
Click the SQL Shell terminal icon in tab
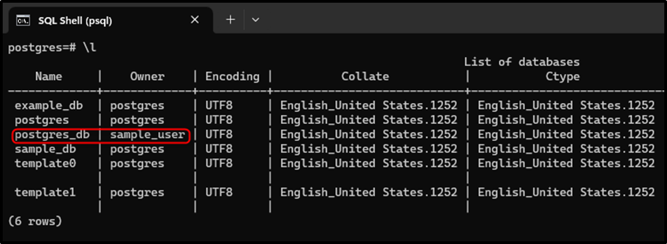click(x=23, y=20)
